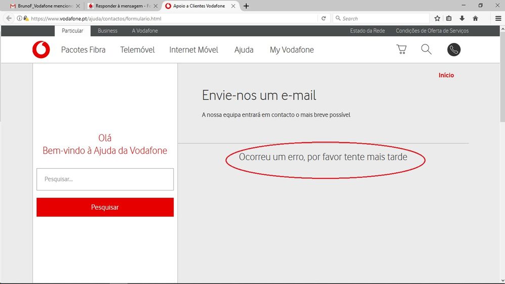505x284 pixels.
Task: Open Firefox downloads arrow icon
Action: (x=462, y=18)
